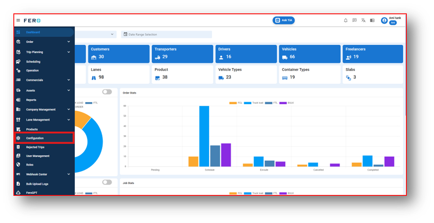Open the Drivers card
The width and height of the screenshot is (434, 223).
point(246,54)
